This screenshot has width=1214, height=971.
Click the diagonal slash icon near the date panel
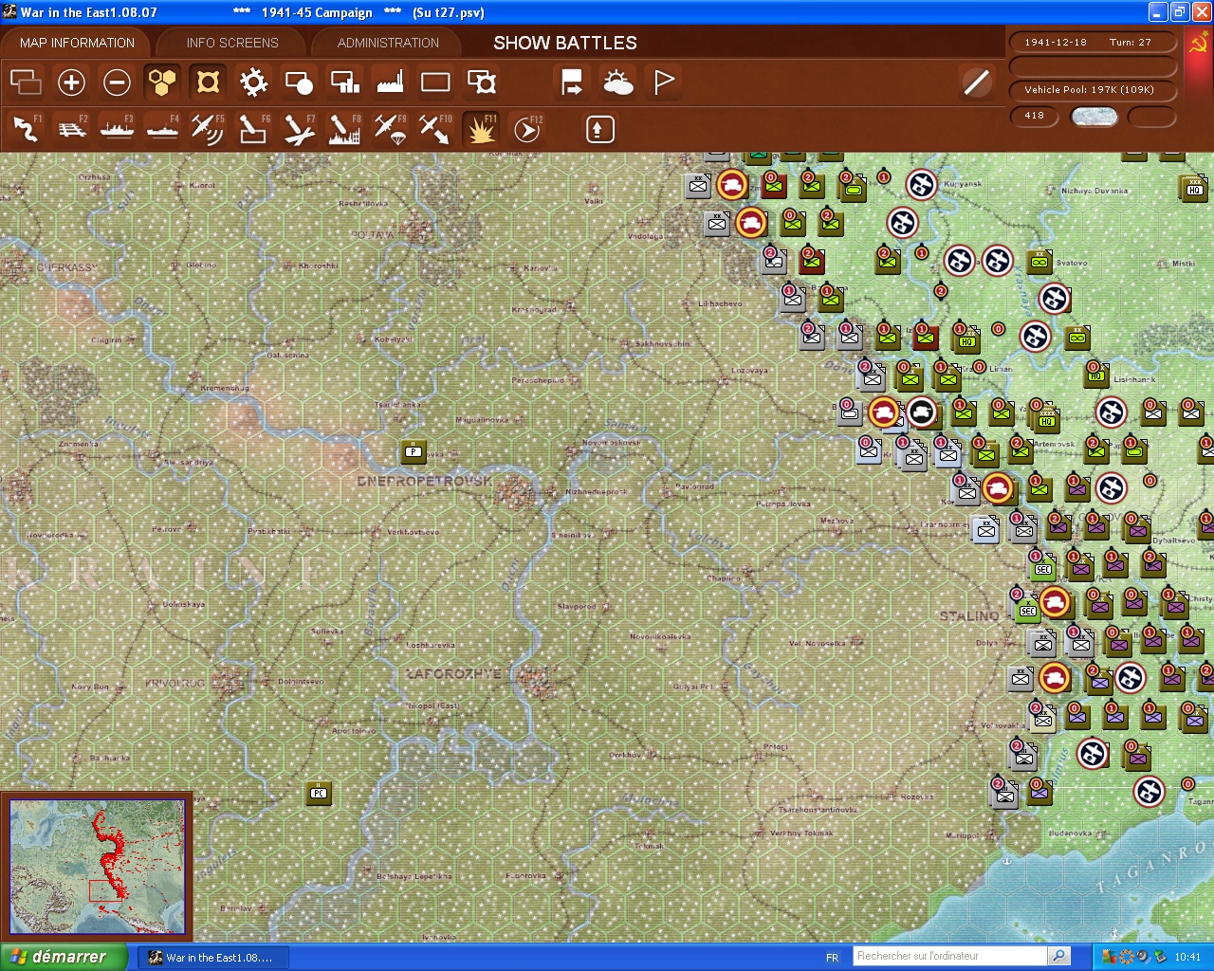[976, 82]
